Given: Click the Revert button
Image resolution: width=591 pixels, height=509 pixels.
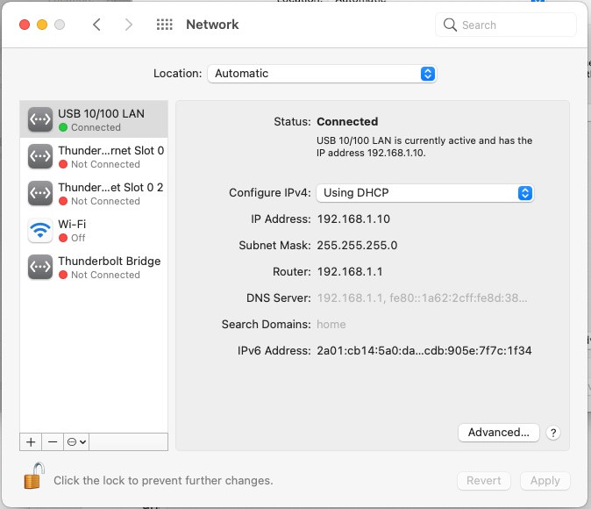Looking at the screenshot, I should click(484, 480).
